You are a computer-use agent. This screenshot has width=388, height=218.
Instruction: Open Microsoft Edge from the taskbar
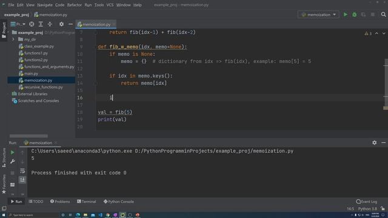(x=78, y=215)
